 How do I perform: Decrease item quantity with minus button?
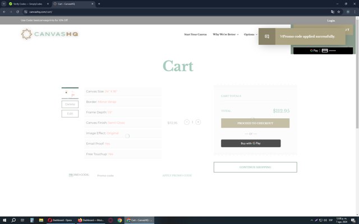coord(187,122)
